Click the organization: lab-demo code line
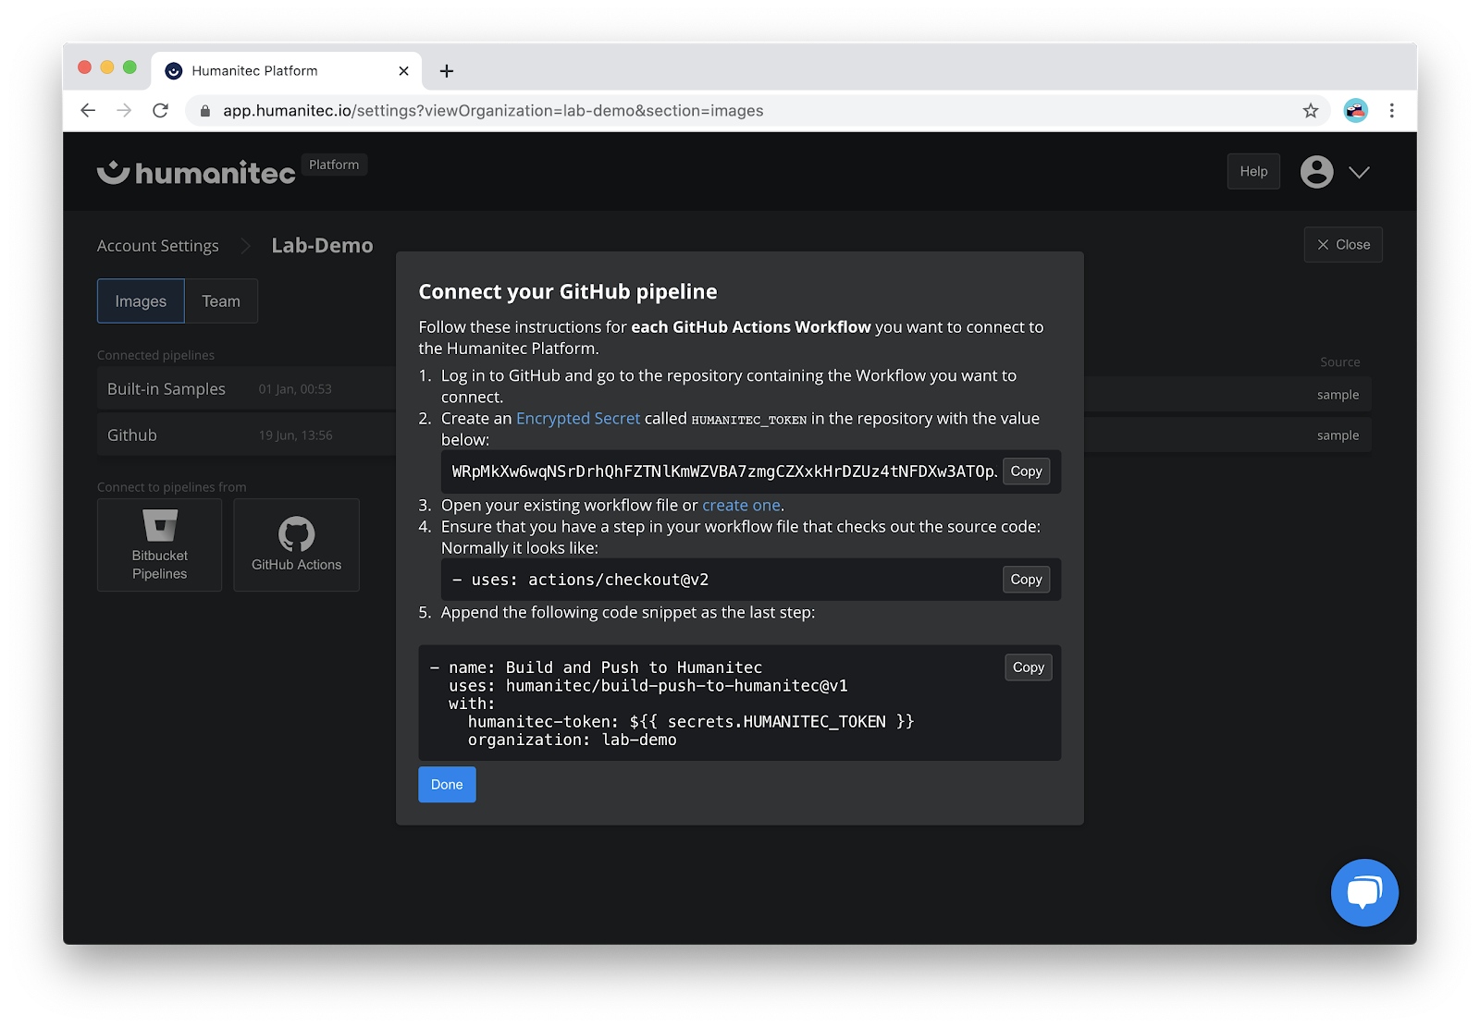This screenshot has width=1480, height=1028. point(572,740)
